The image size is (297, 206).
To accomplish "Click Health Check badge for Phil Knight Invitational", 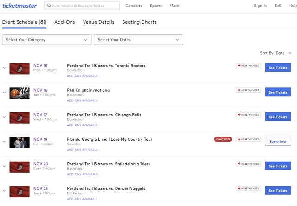I will tap(248, 90).
